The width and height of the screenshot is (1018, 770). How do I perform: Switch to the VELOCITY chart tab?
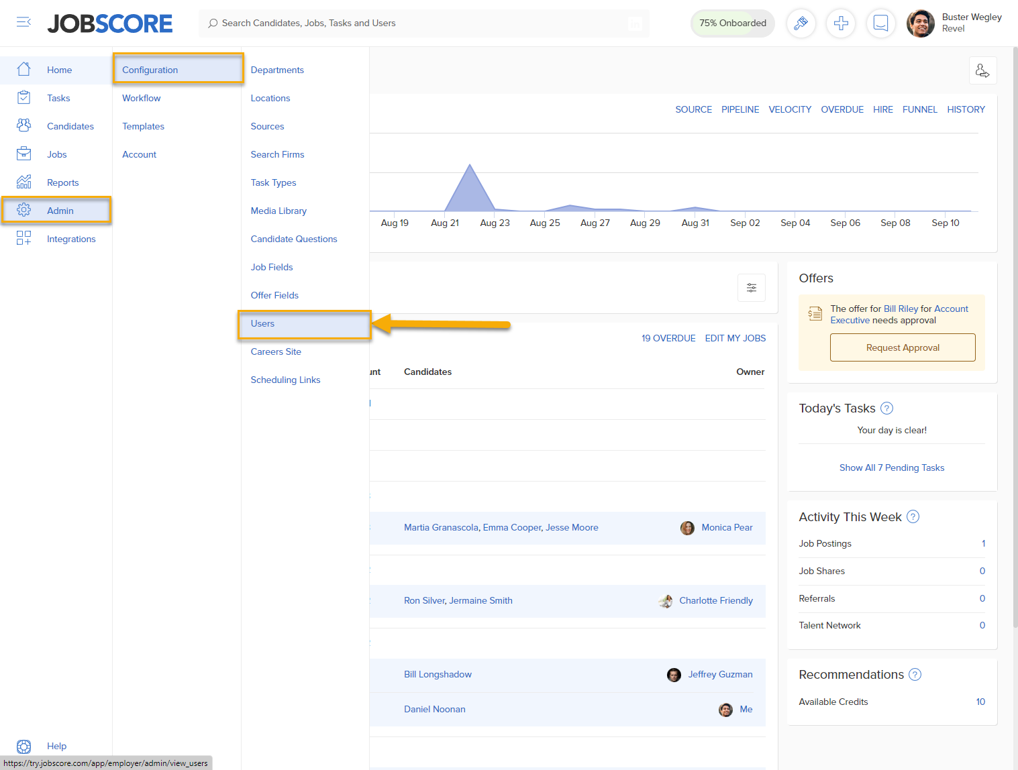point(790,109)
